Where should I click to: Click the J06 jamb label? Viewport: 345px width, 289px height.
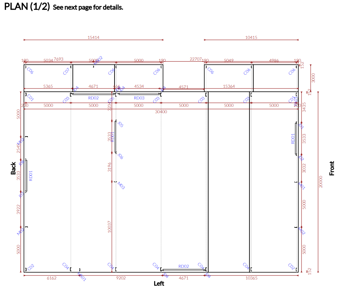120,156
